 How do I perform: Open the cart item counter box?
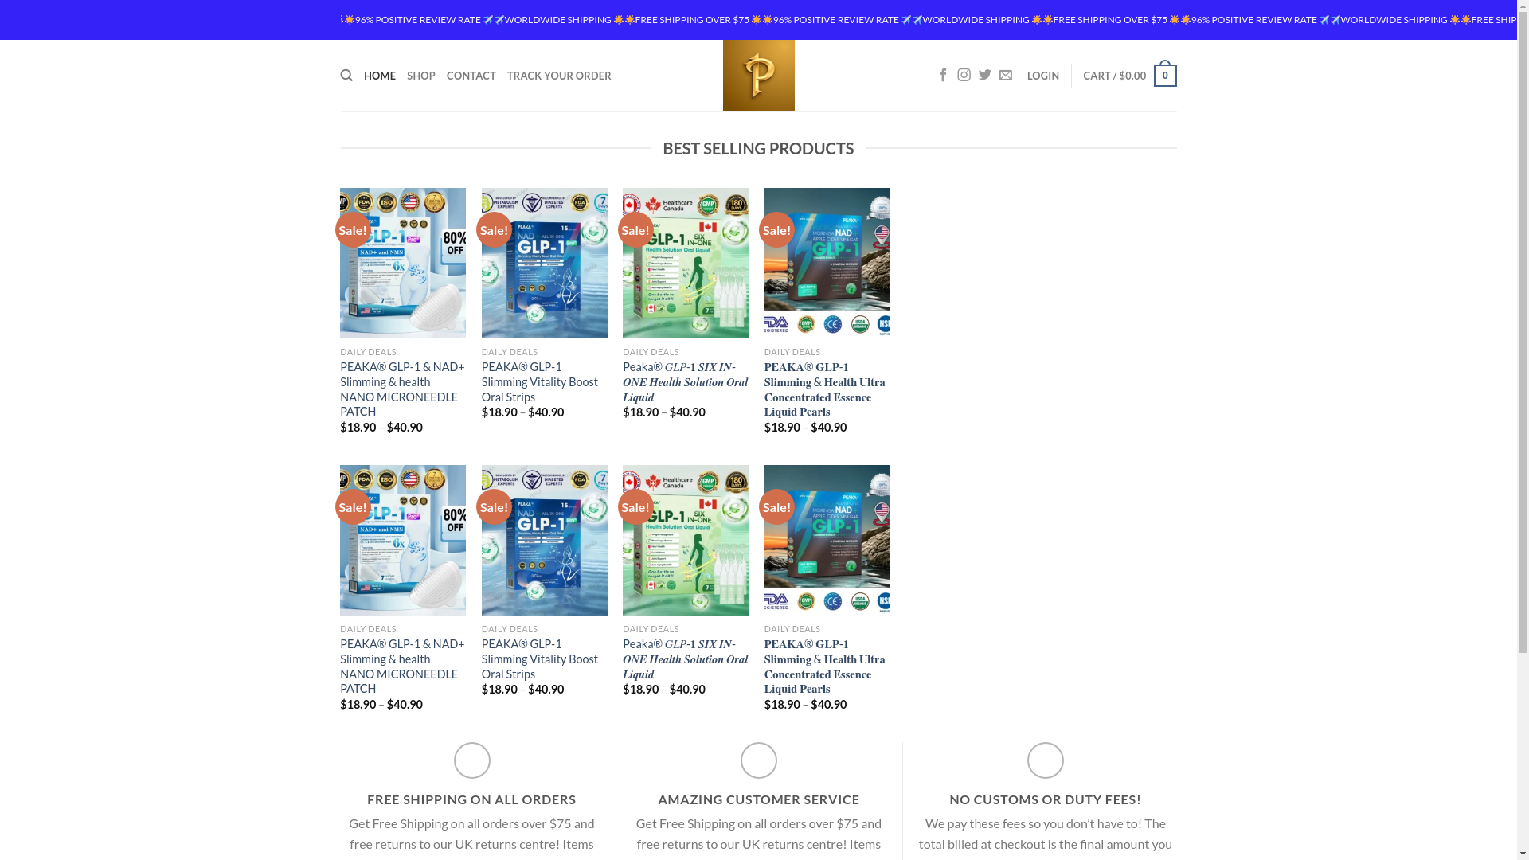tap(1165, 76)
